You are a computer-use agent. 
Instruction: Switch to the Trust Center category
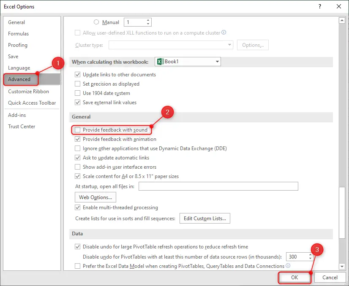click(21, 126)
